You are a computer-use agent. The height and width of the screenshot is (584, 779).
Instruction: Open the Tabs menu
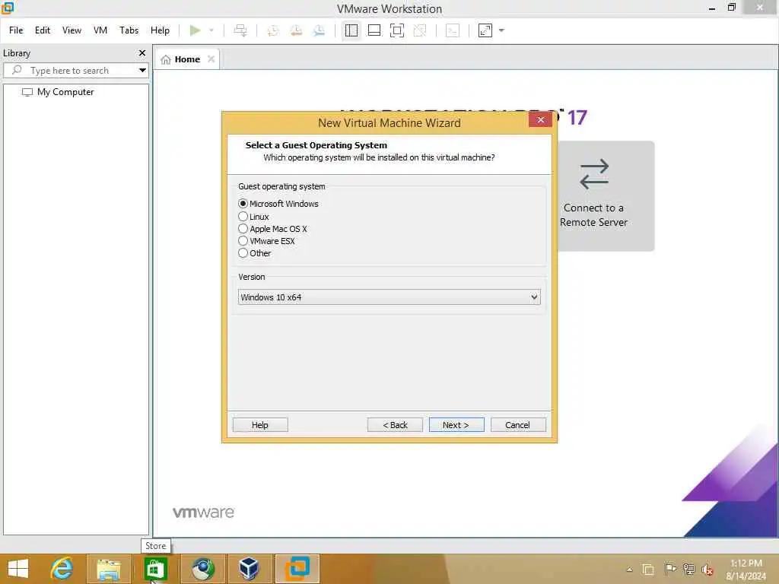129,30
